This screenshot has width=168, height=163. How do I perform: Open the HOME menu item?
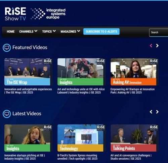[11, 32]
